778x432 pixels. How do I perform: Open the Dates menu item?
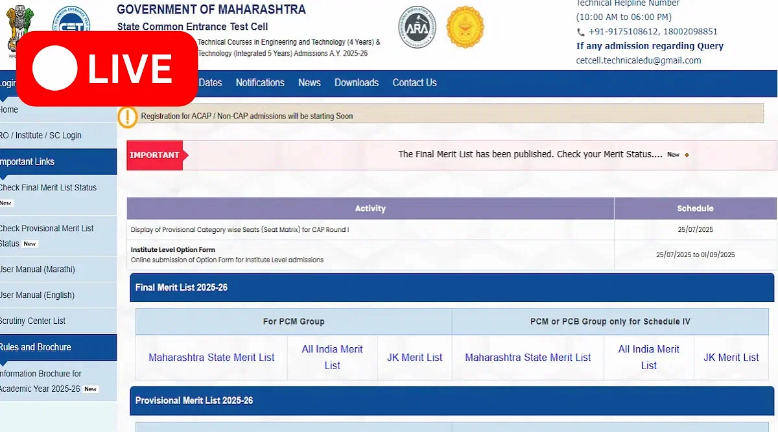coord(210,83)
